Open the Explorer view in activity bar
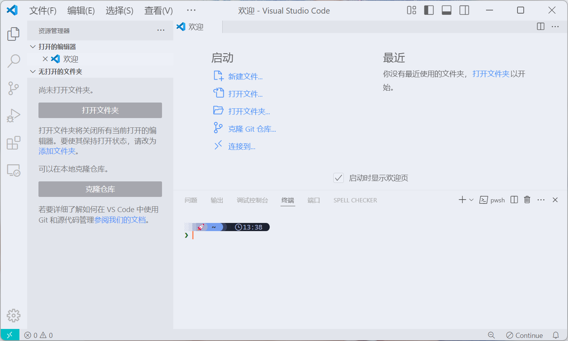 click(x=14, y=34)
